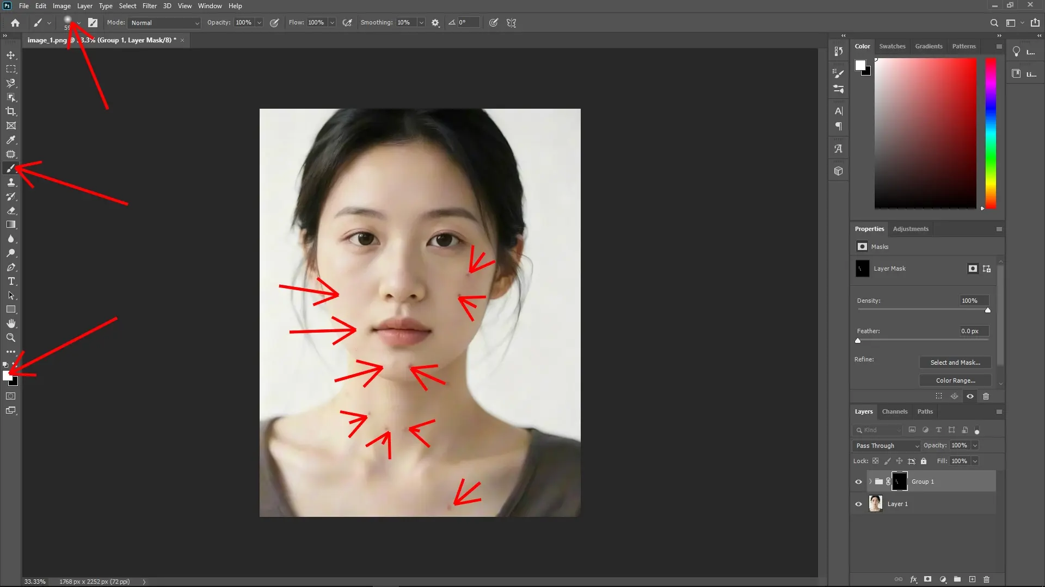The height and width of the screenshot is (587, 1045).
Task: Hide the Layer 1 layer
Action: pos(858,504)
